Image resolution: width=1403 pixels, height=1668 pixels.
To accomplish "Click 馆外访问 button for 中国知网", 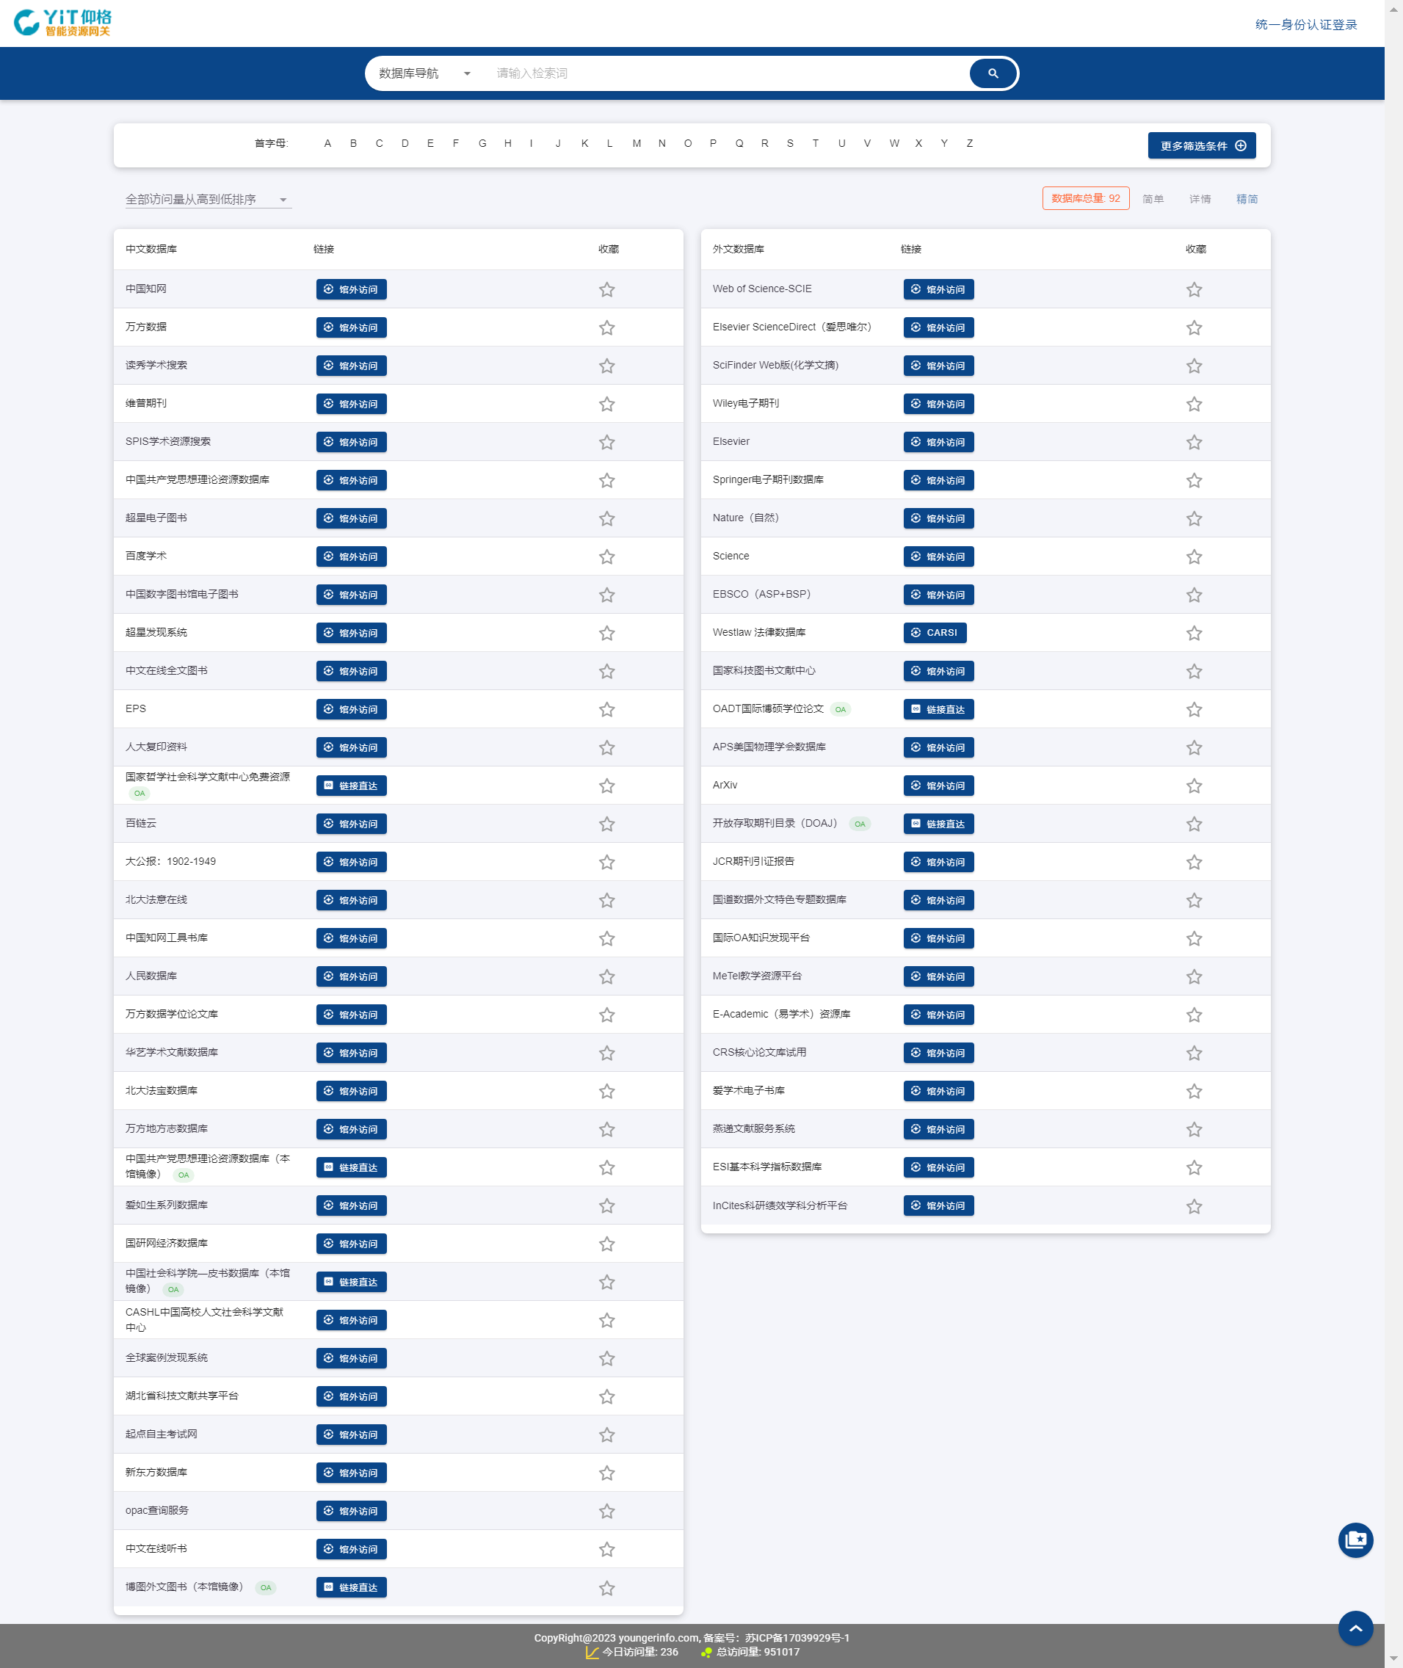I will click(x=352, y=289).
